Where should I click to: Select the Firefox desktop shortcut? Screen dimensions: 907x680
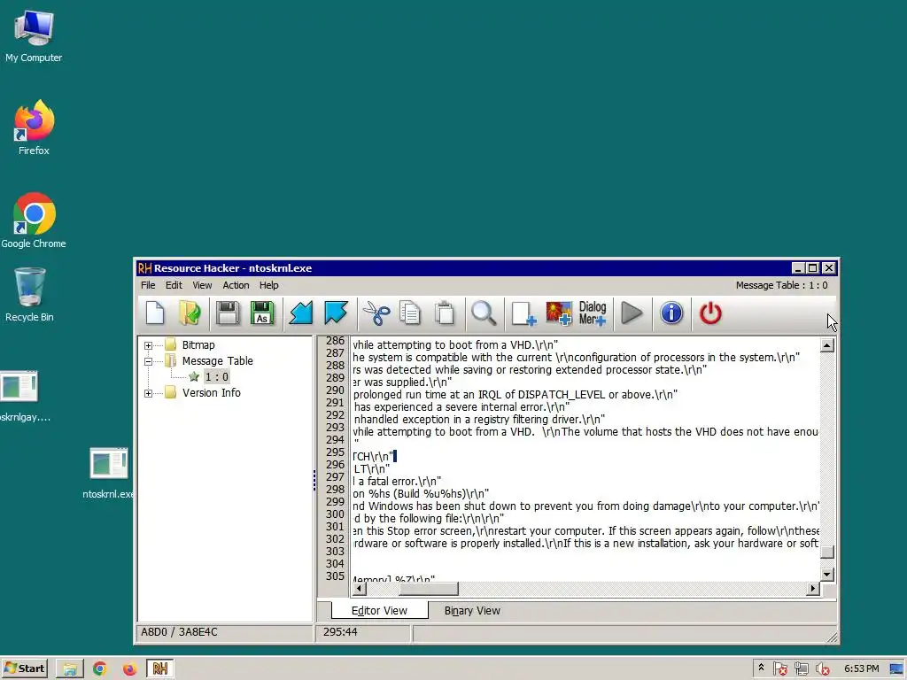click(x=34, y=127)
